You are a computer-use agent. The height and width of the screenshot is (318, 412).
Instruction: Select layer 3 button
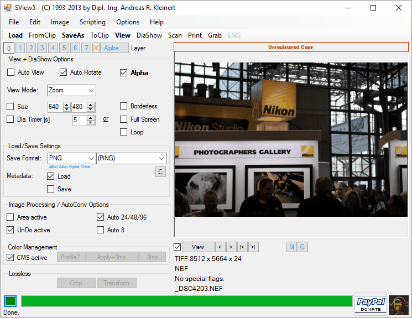point(42,48)
